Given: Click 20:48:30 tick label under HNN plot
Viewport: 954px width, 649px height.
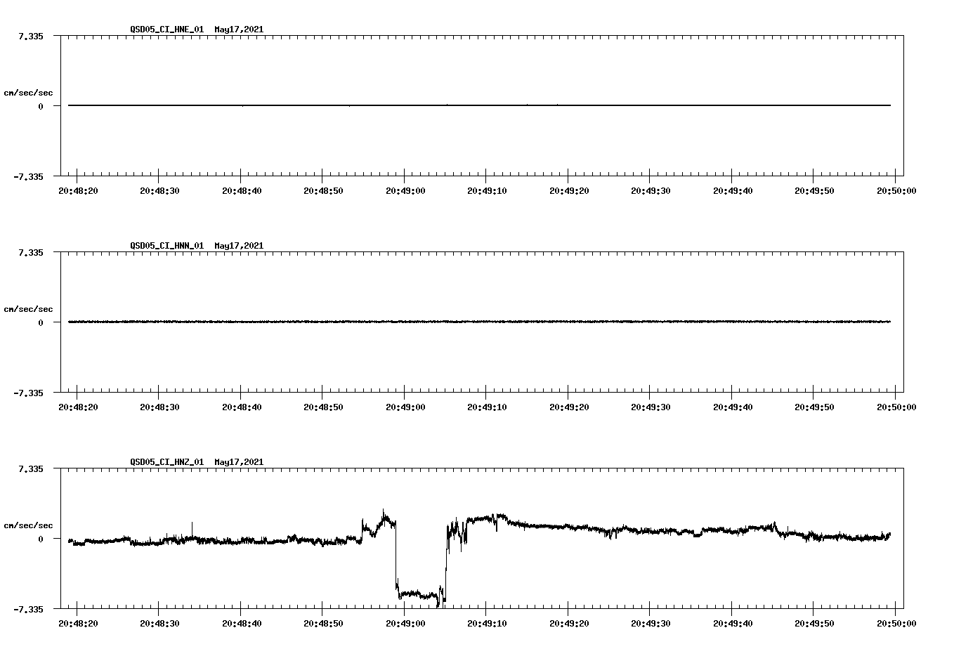Looking at the screenshot, I should 159,407.
